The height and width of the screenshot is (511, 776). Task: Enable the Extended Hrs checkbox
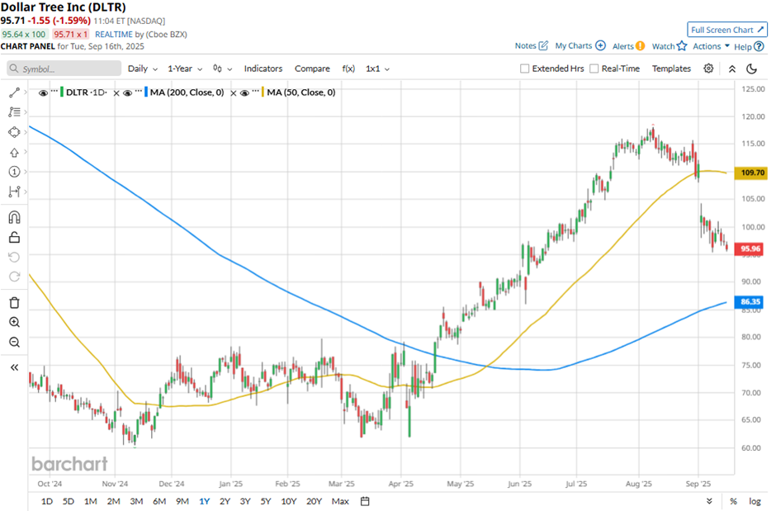pyautogui.click(x=524, y=69)
